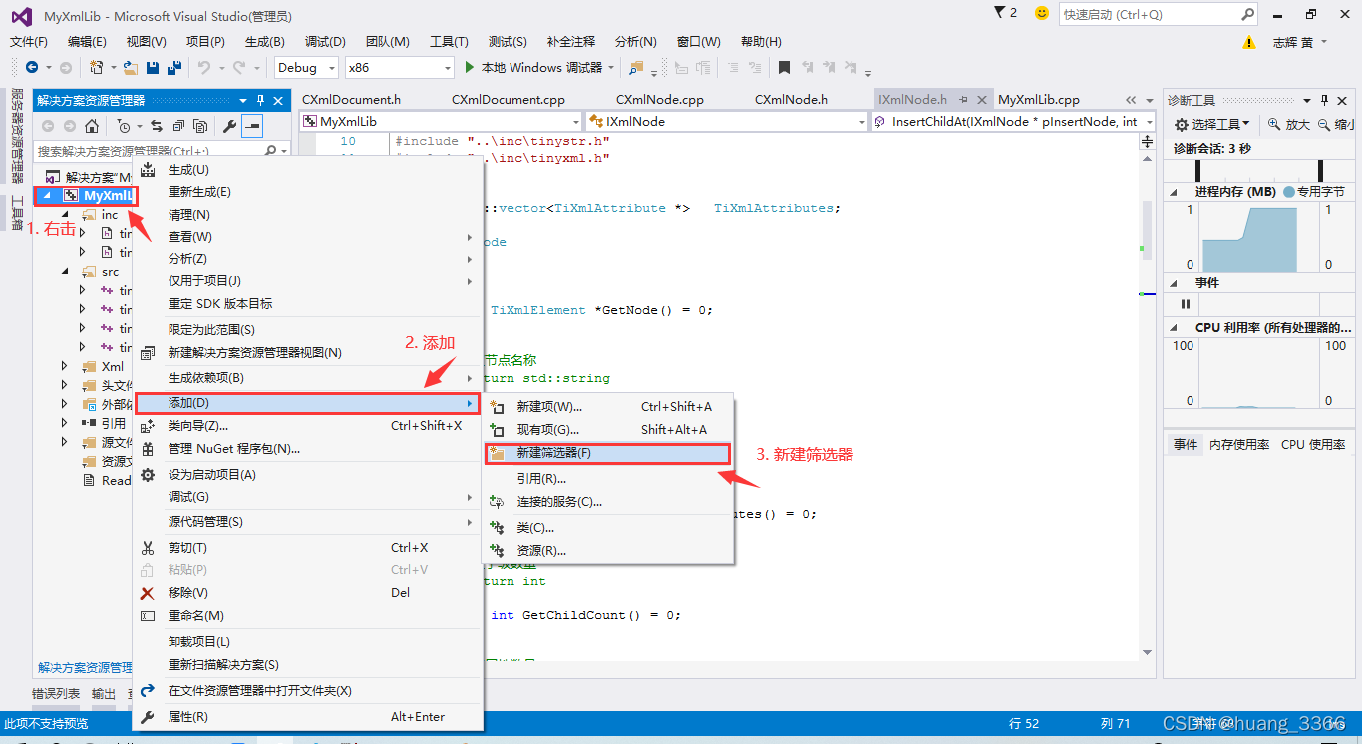Screen dimensions: 1362x744
Task: Switch to the MyXmlLib.cpp tab
Action: 1038,100
